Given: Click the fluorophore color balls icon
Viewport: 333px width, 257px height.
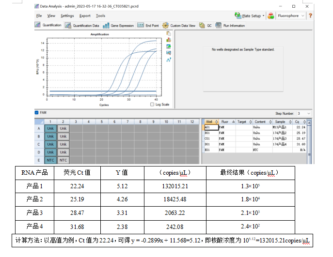Looking at the screenshot, I should coord(271,15).
